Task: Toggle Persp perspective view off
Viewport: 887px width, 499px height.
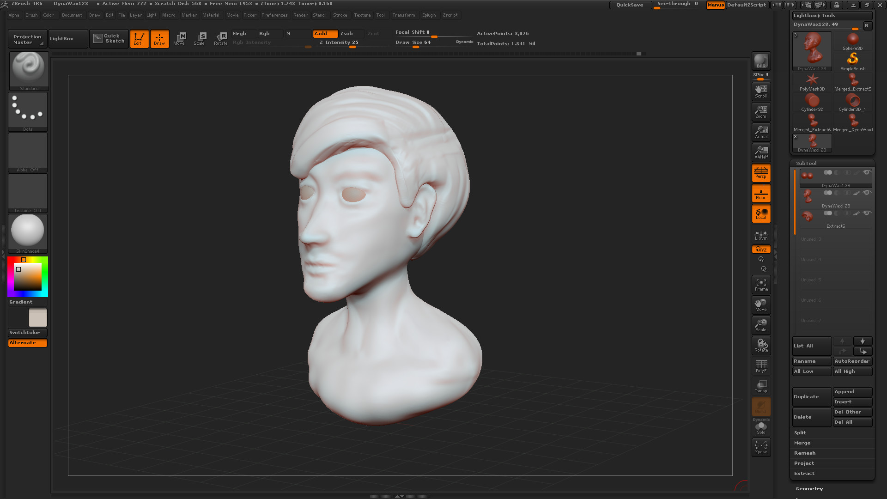Action: tap(760, 172)
